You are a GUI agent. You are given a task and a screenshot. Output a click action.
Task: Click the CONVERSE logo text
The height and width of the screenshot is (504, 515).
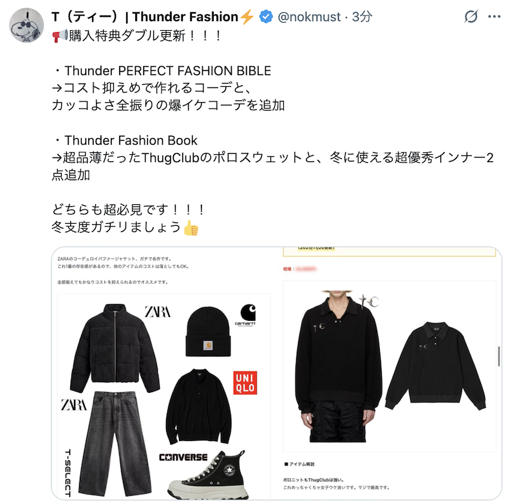click(183, 457)
